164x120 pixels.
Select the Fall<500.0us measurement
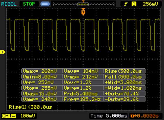pyautogui.click(x=123, y=77)
